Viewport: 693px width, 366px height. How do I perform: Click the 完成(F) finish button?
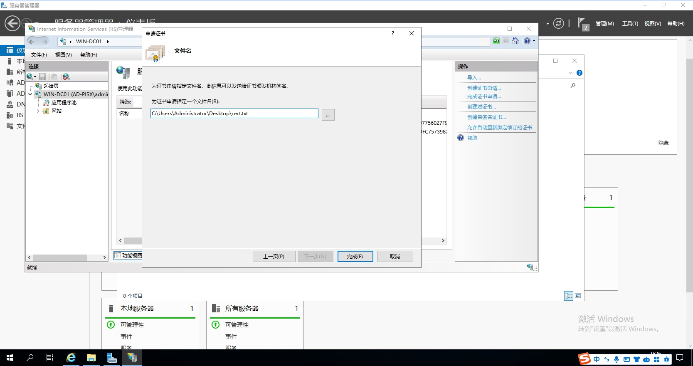coord(355,257)
